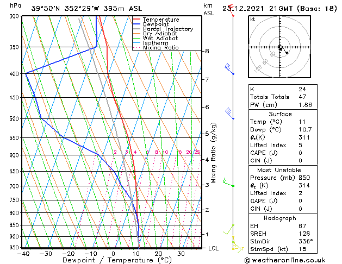The image size is (342, 264).
Task: Click the '-40' temperature axis label
Action: point(23,254)
